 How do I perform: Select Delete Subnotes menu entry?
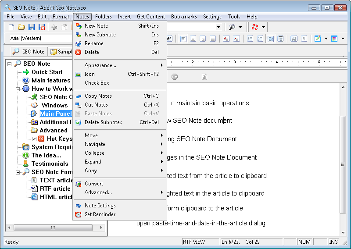click(x=120, y=122)
